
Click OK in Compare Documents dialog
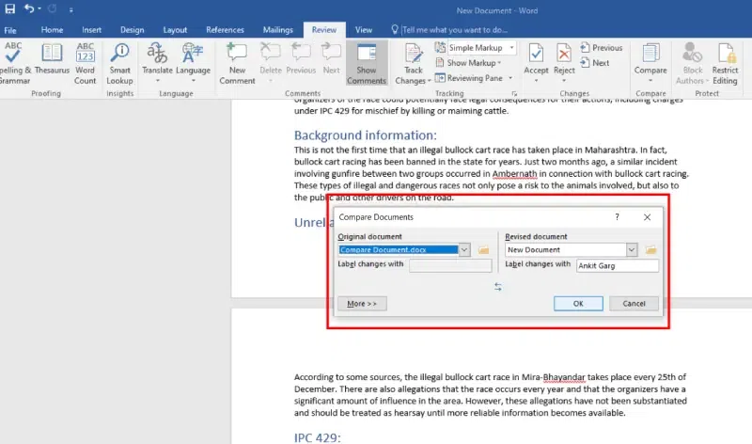(578, 303)
